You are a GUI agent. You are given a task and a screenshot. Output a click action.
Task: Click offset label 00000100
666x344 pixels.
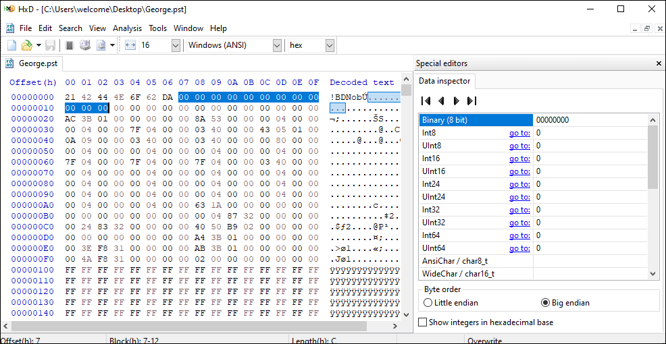pyautogui.click(x=32, y=270)
